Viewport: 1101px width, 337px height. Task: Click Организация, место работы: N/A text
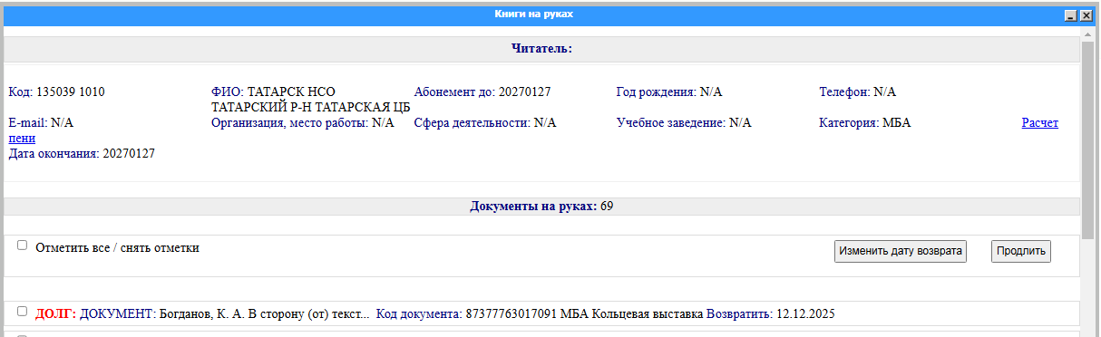click(x=303, y=122)
